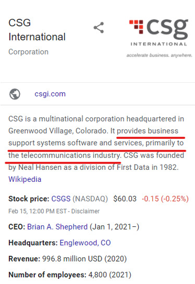This screenshot has width=195, height=284.
Task: Open the Disclaimer link under stock price
Action: [x=86, y=211]
